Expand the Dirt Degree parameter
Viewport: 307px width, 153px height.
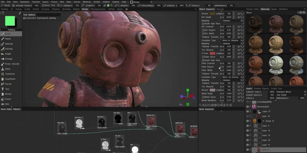pyautogui.click(x=203, y=30)
